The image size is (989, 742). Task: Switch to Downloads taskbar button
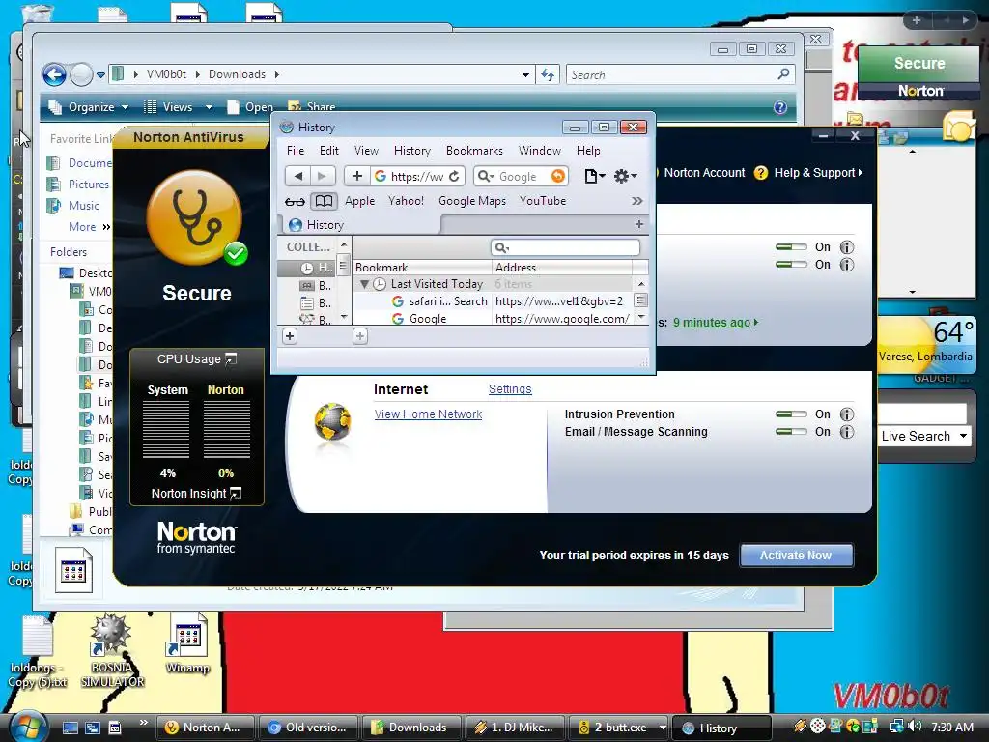point(411,728)
